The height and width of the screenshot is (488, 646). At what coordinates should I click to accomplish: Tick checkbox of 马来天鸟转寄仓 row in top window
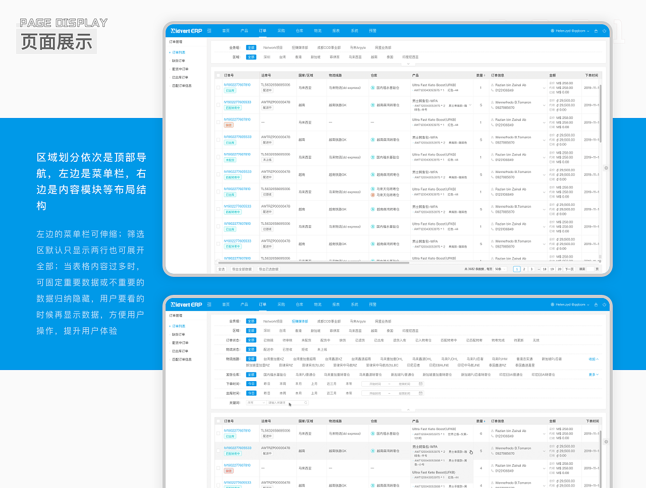click(218, 192)
